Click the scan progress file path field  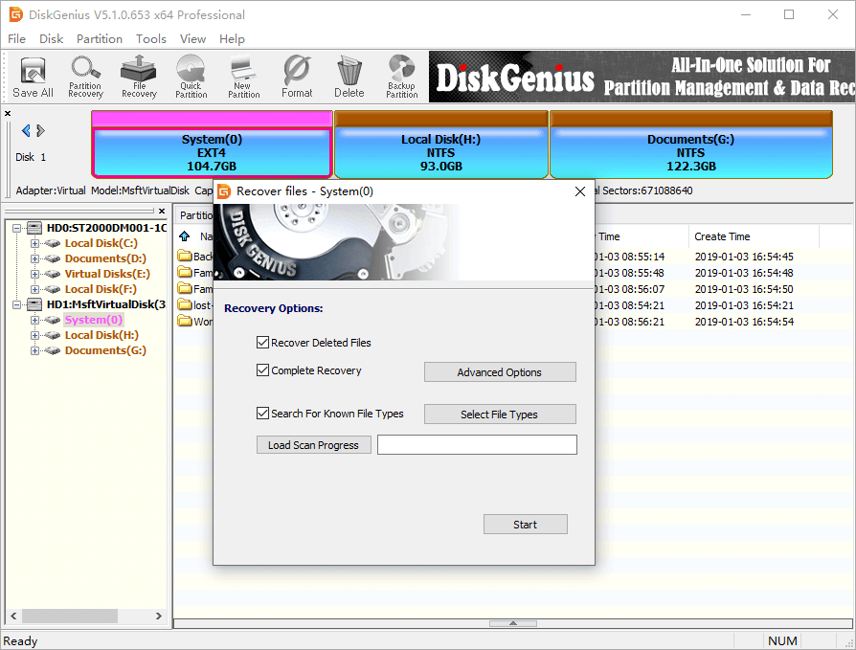(477, 445)
